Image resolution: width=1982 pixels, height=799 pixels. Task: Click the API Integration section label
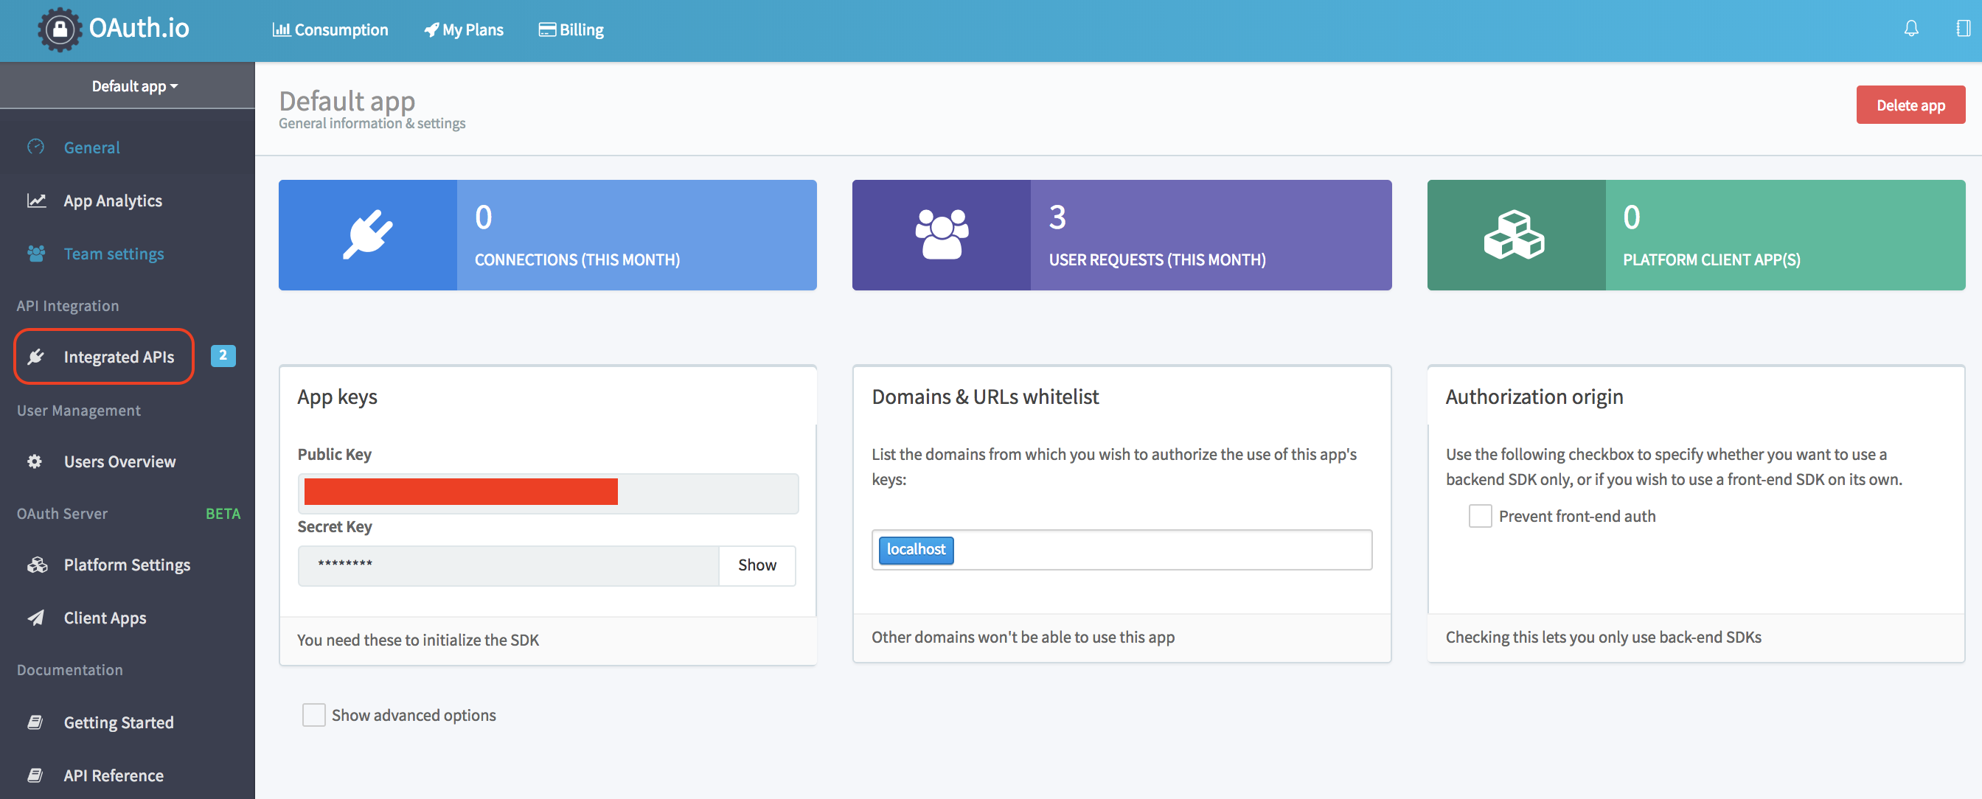68,306
